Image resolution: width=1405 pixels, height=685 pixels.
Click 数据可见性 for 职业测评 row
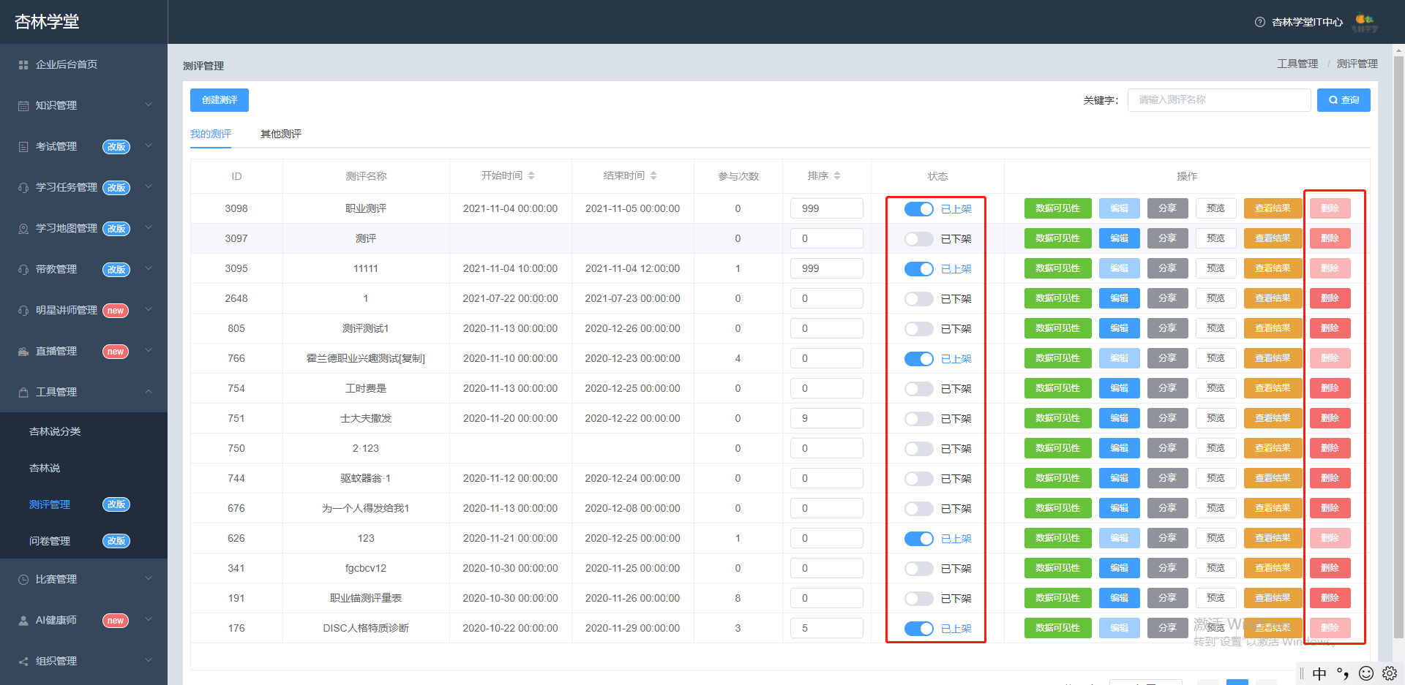click(1057, 208)
